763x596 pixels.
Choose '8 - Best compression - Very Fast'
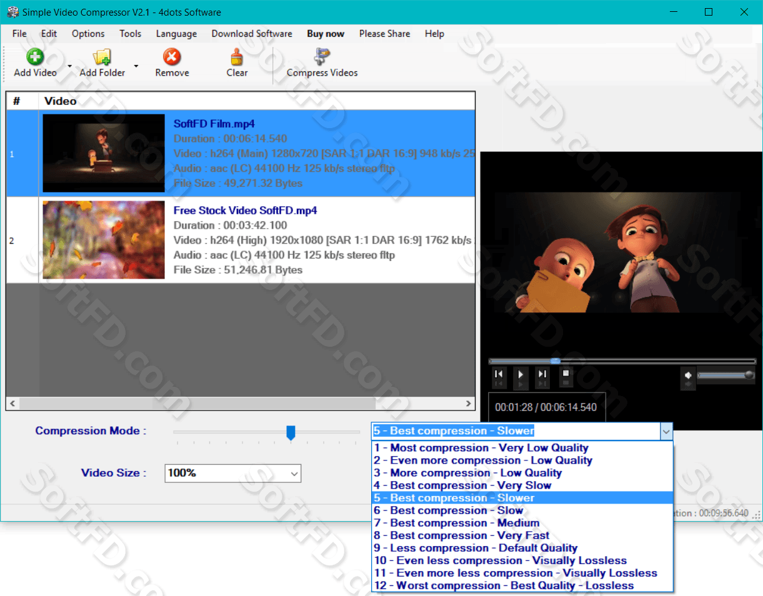(522, 535)
